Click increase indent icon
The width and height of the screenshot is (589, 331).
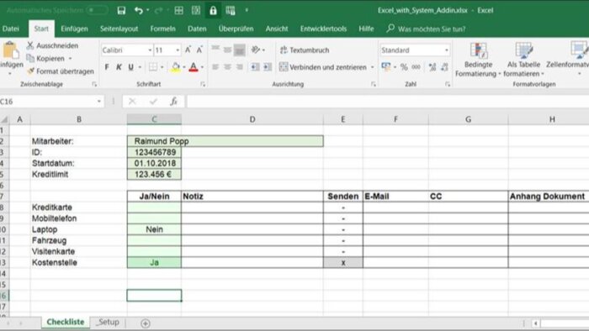coord(267,67)
